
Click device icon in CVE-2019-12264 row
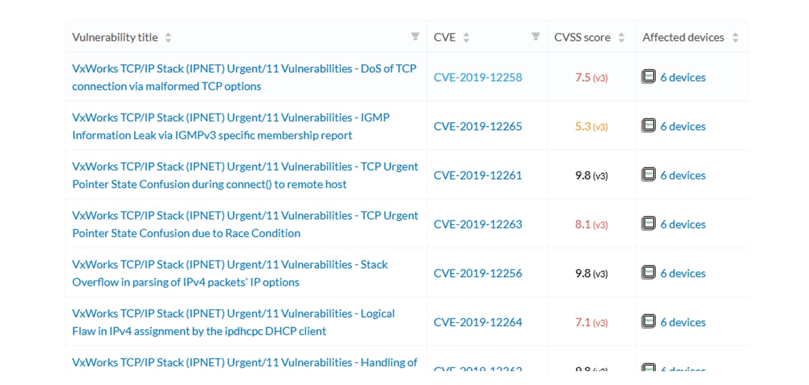(x=649, y=321)
